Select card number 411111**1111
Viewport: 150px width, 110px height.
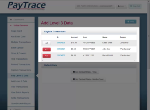[88, 55]
